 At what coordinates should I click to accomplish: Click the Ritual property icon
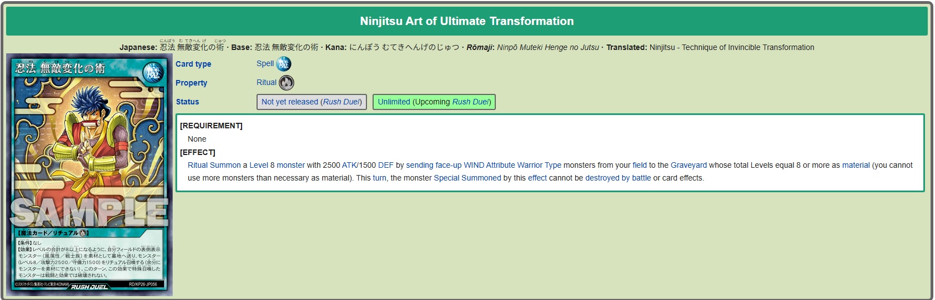point(286,83)
